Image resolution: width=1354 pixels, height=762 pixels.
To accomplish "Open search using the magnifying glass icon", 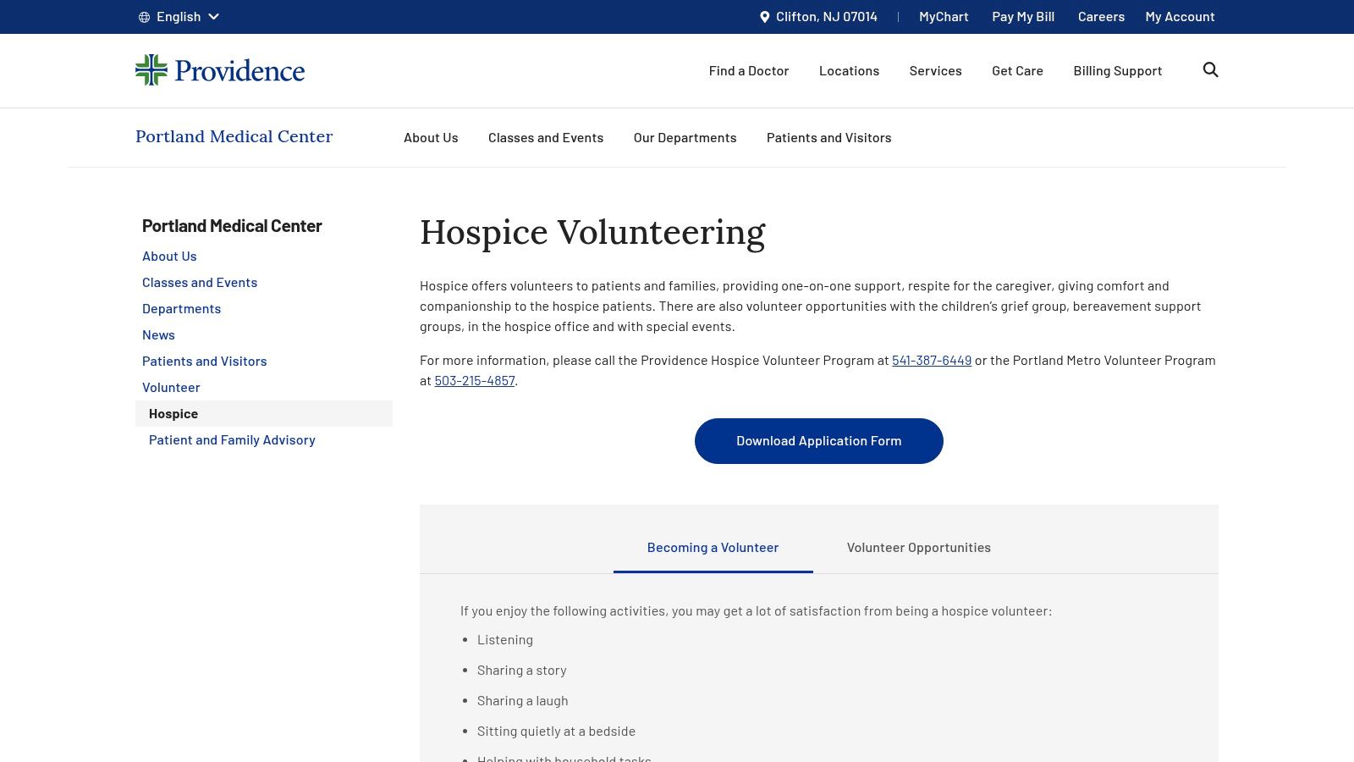I will point(1210,70).
